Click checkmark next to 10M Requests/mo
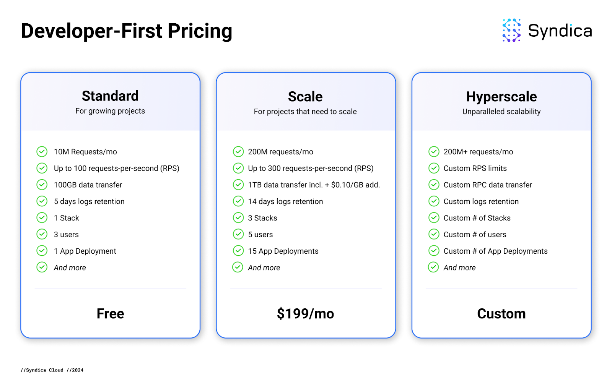The height and width of the screenshot is (389, 612). pyautogui.click(x=42, y=152)
